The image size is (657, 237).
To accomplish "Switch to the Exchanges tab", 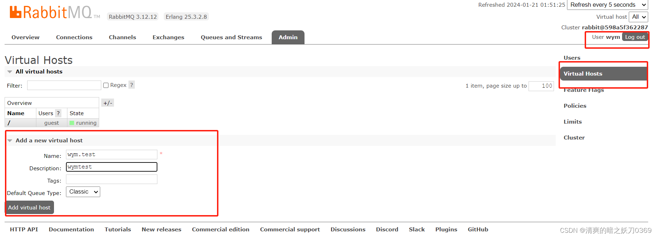I will point(168,37).
